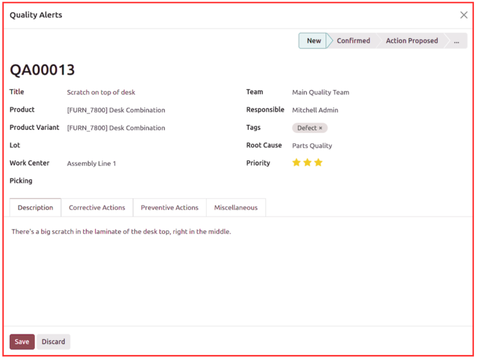477x360 pixels.
Task: Discard changes to the alert
Action: coord(53,342)
